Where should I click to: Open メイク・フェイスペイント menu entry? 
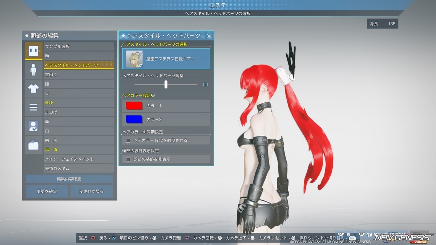coord(79,159)
